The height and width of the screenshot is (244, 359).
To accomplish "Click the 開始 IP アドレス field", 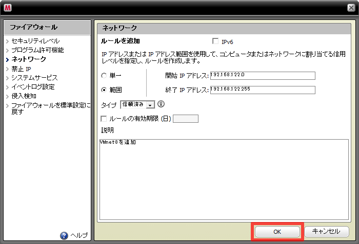I will [262, 76].
